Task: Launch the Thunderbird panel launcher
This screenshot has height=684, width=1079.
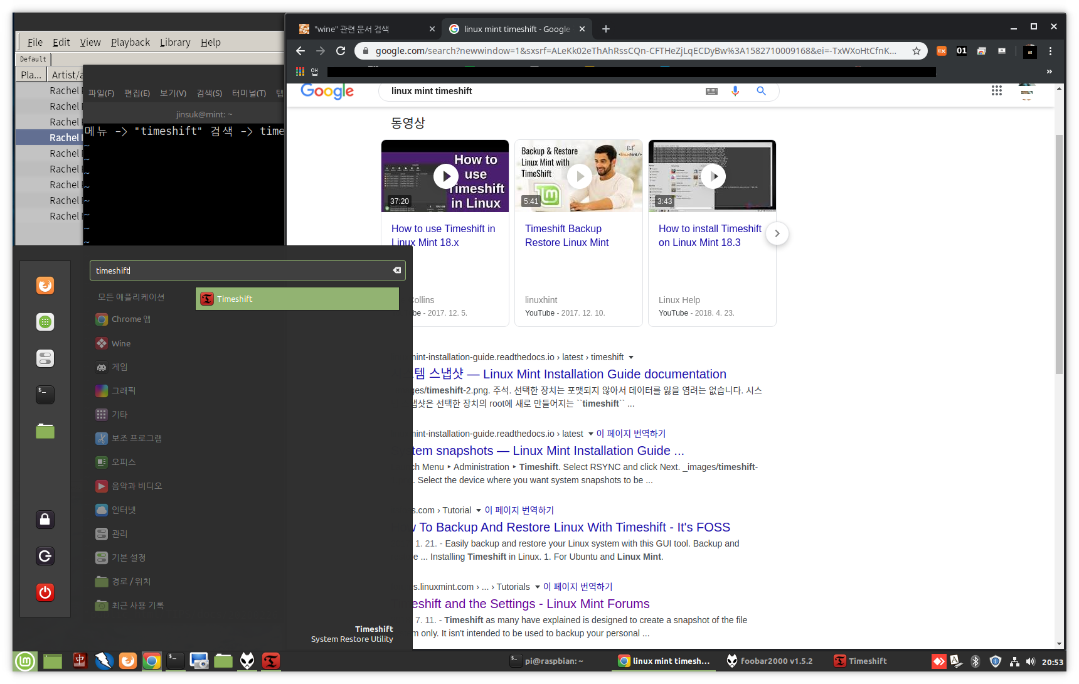Action: point(104,661)
